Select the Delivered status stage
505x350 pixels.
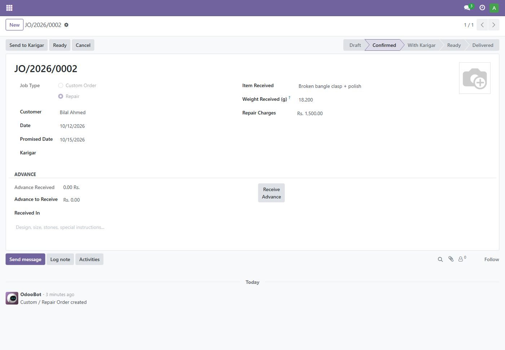(x=483, y=45)
